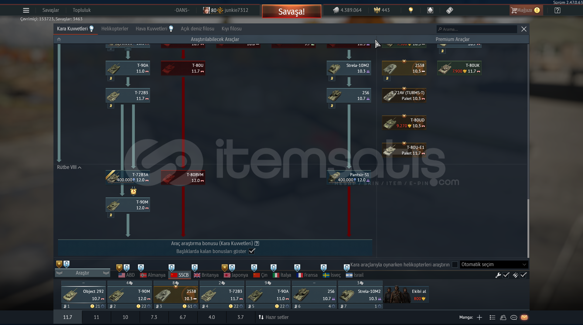583x325 pixels.
Task: Switch to 7.3 preset
Action: pyautogui.click(x=154, y=317)
